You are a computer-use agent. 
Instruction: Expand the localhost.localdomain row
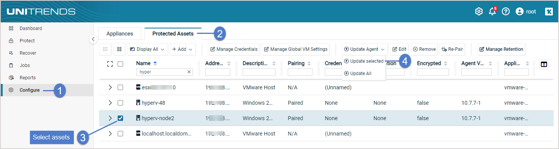point(110,134)
